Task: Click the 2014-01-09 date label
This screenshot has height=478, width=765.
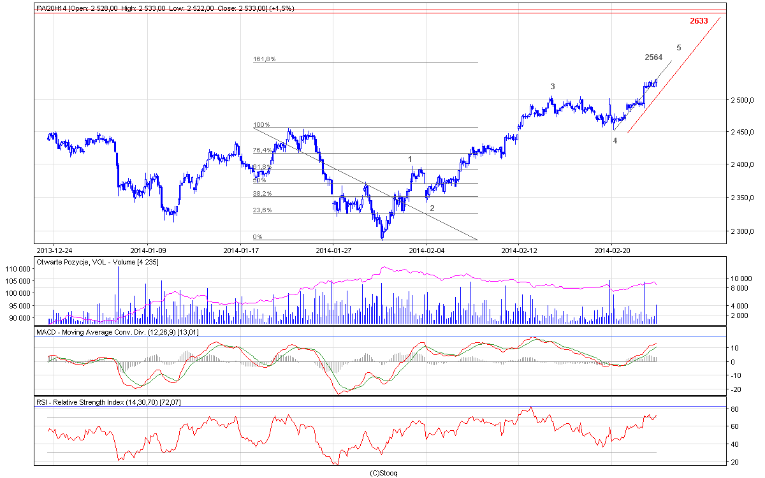Action: (x=148, y=250)
